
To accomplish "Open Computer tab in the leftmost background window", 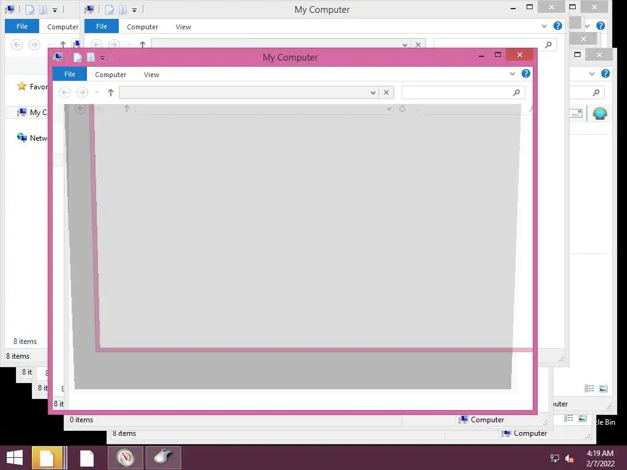I will click(63, 27).
